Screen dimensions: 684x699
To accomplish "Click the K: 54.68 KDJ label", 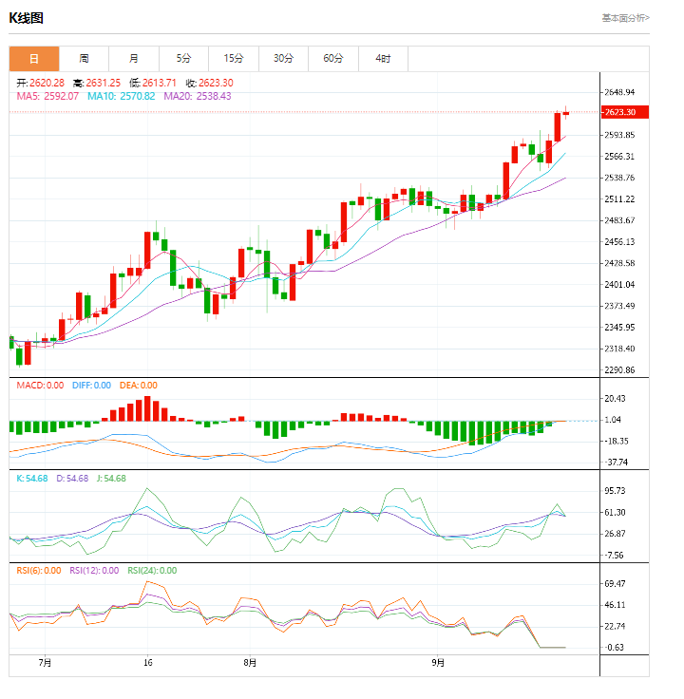I will tap(30, 478).
